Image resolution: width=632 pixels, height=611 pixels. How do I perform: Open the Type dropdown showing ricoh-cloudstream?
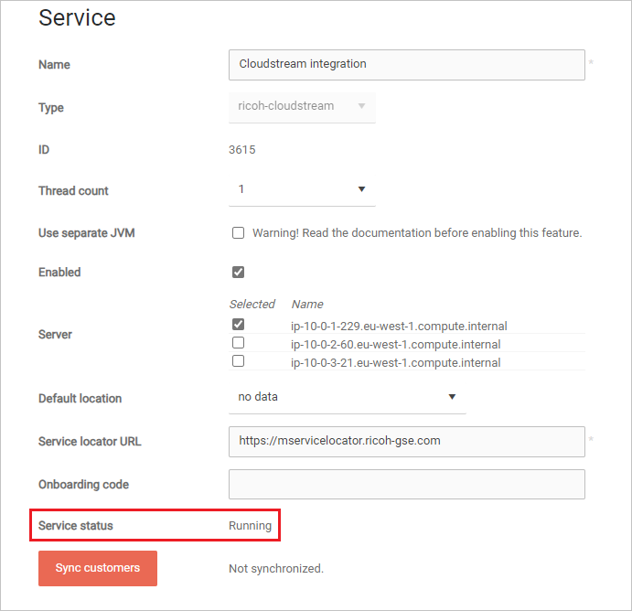coord(301,106)
